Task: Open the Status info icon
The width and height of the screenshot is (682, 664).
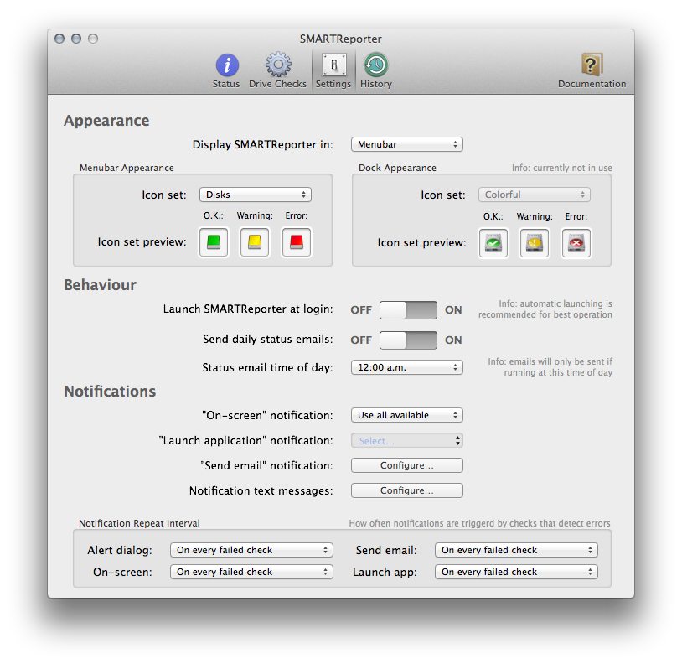Action: (227, 65)
